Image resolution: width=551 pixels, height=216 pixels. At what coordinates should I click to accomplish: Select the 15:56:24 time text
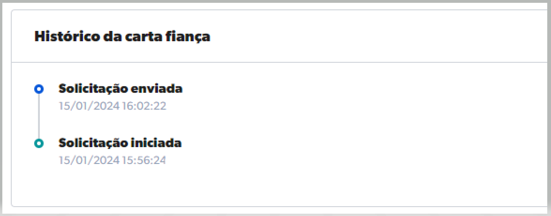(144, 160)
